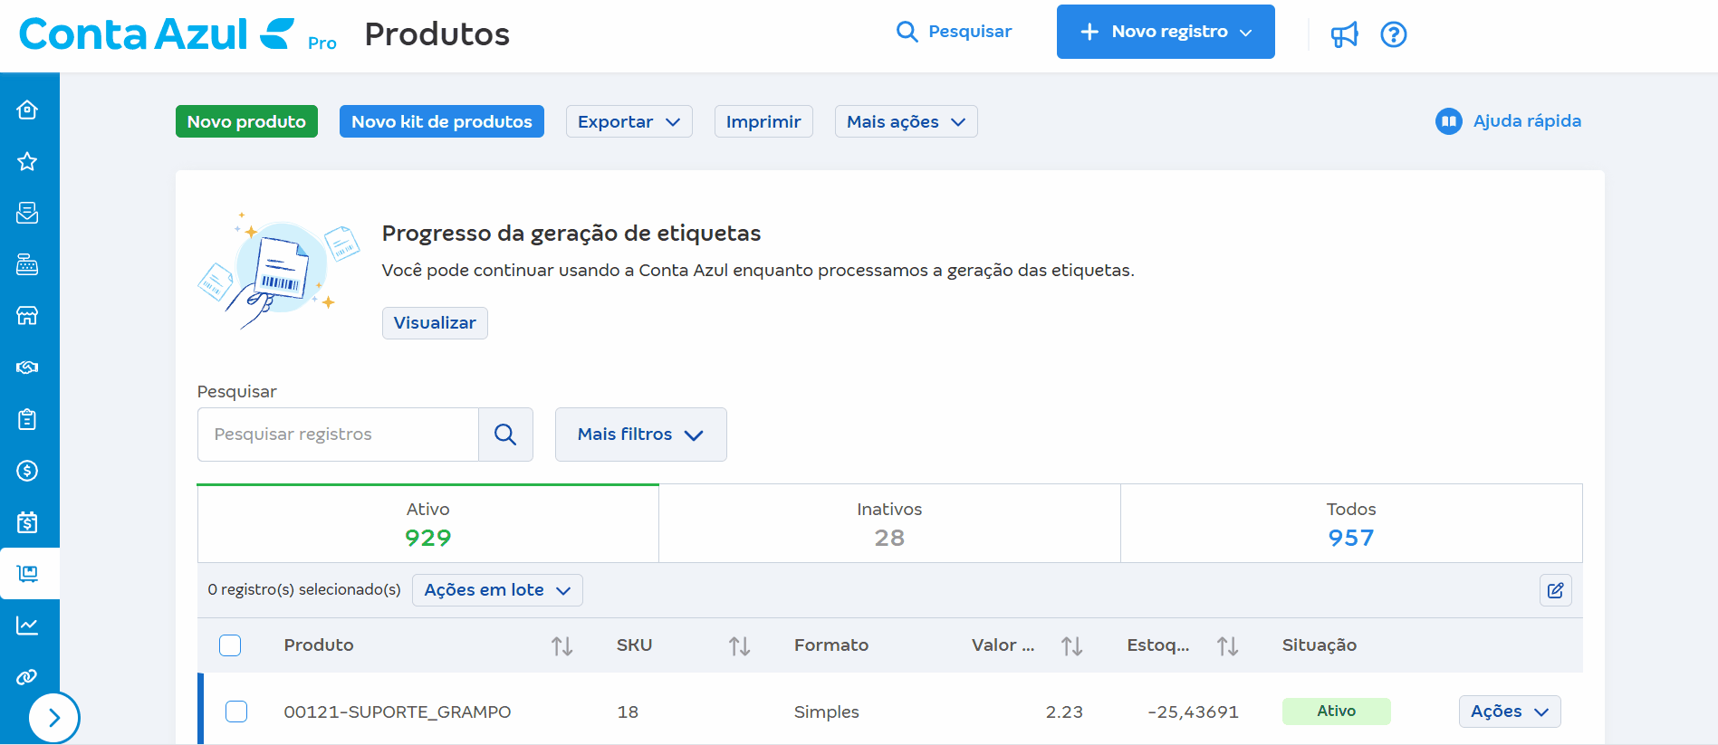Viewport: 1718px width, 745px height.
Task: Sort by Valor column arrows
Action: pos(1072,645)
